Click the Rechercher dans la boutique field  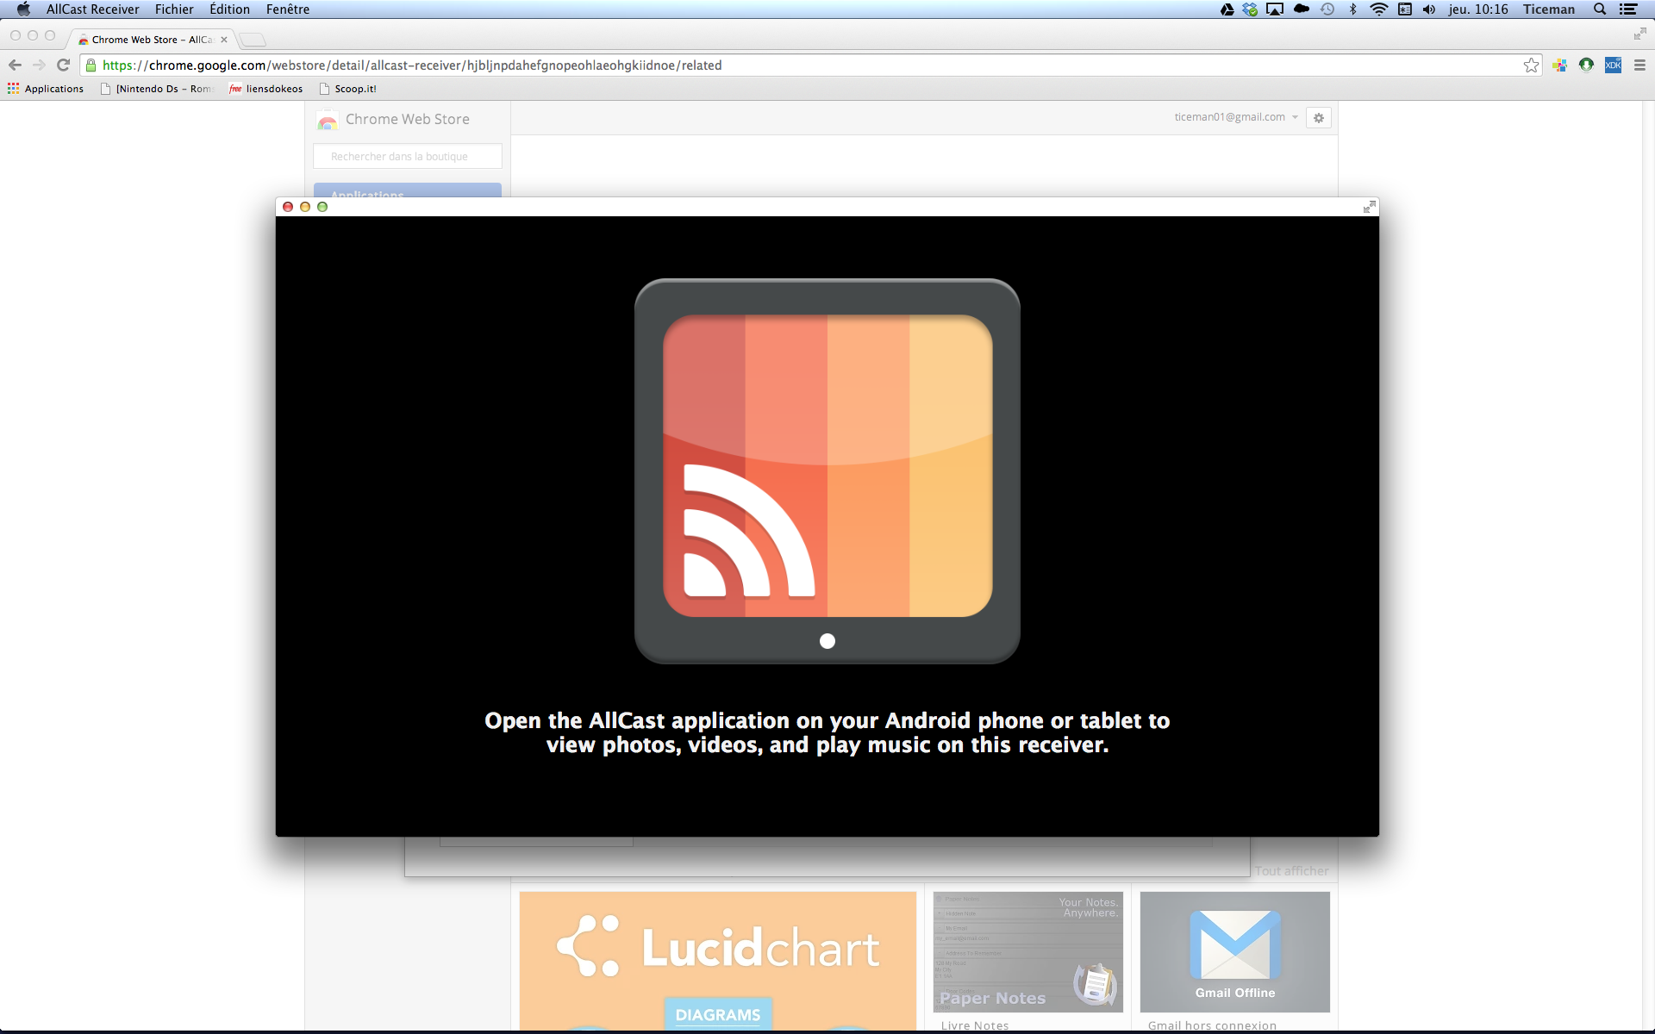407,156
